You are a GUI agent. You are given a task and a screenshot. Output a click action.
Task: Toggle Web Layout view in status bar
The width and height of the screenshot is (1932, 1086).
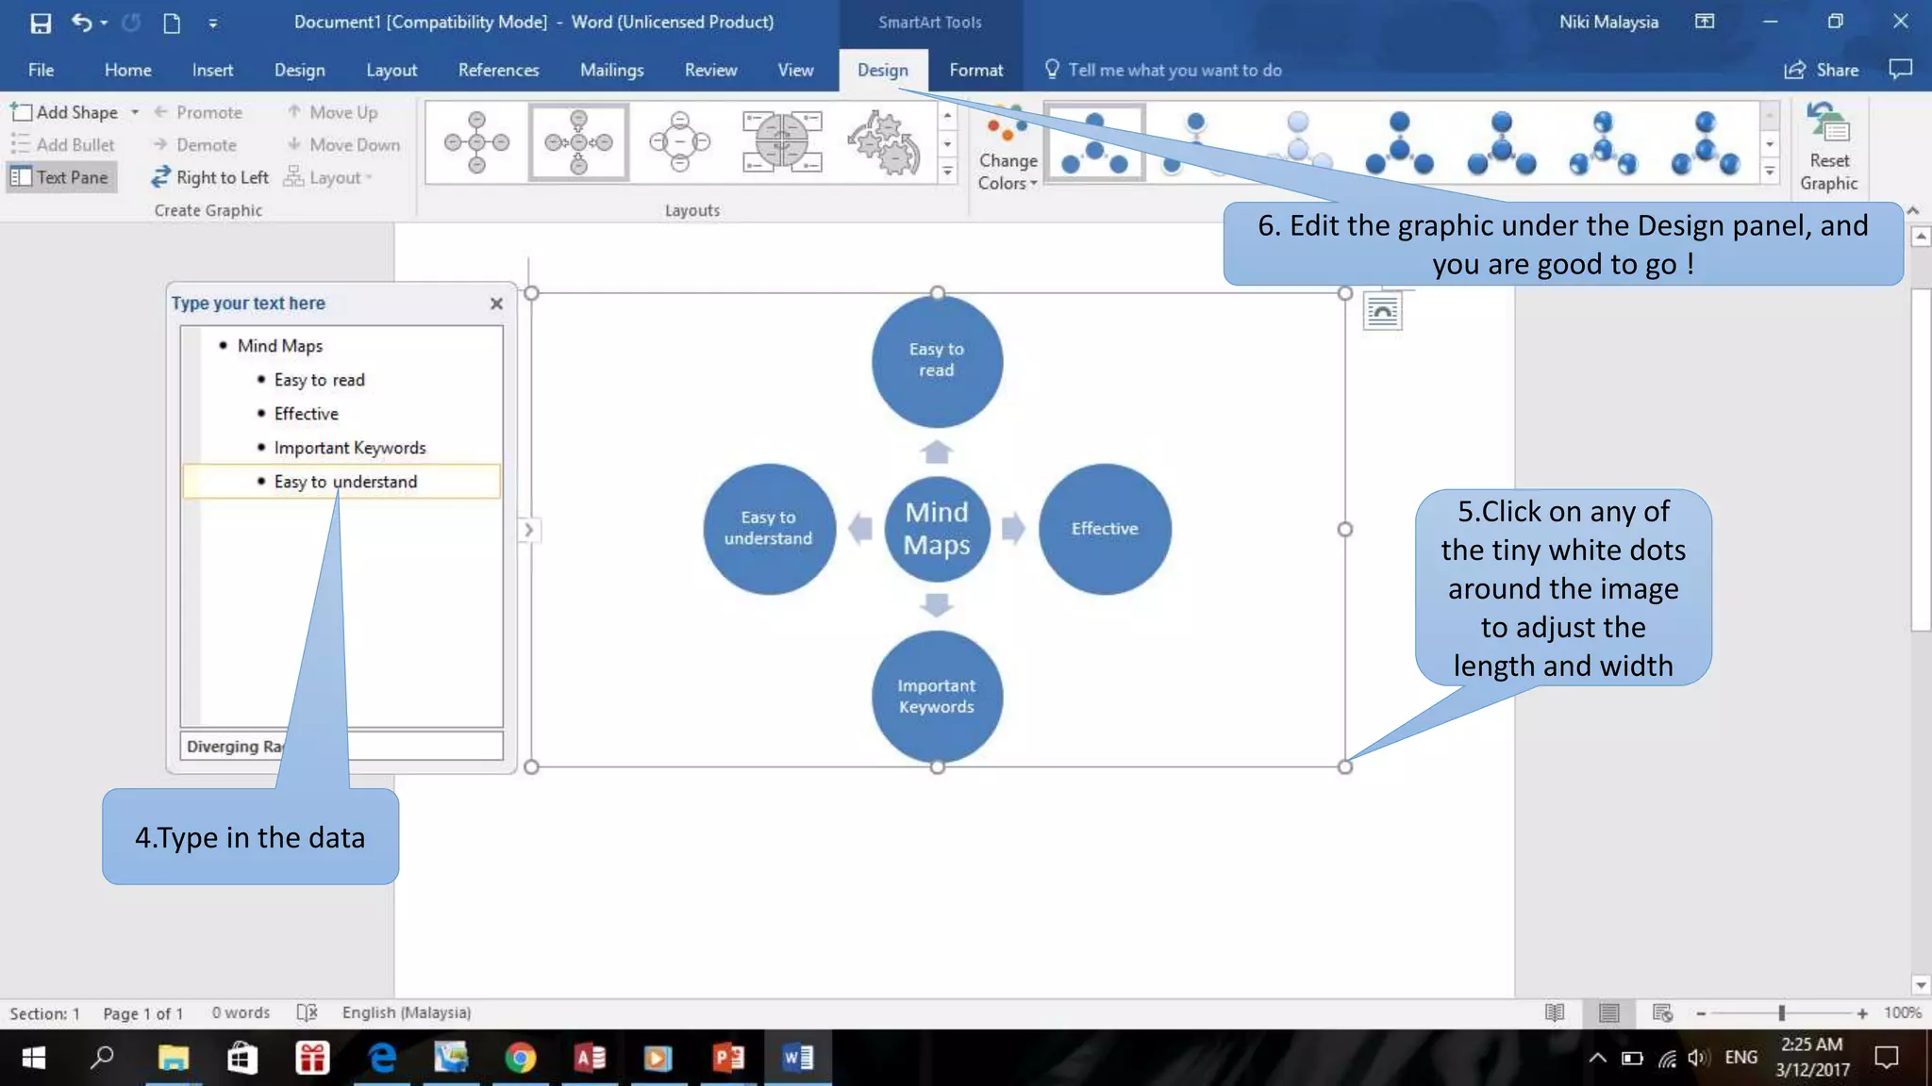pyautogui.click(x=1662, y=1012)
